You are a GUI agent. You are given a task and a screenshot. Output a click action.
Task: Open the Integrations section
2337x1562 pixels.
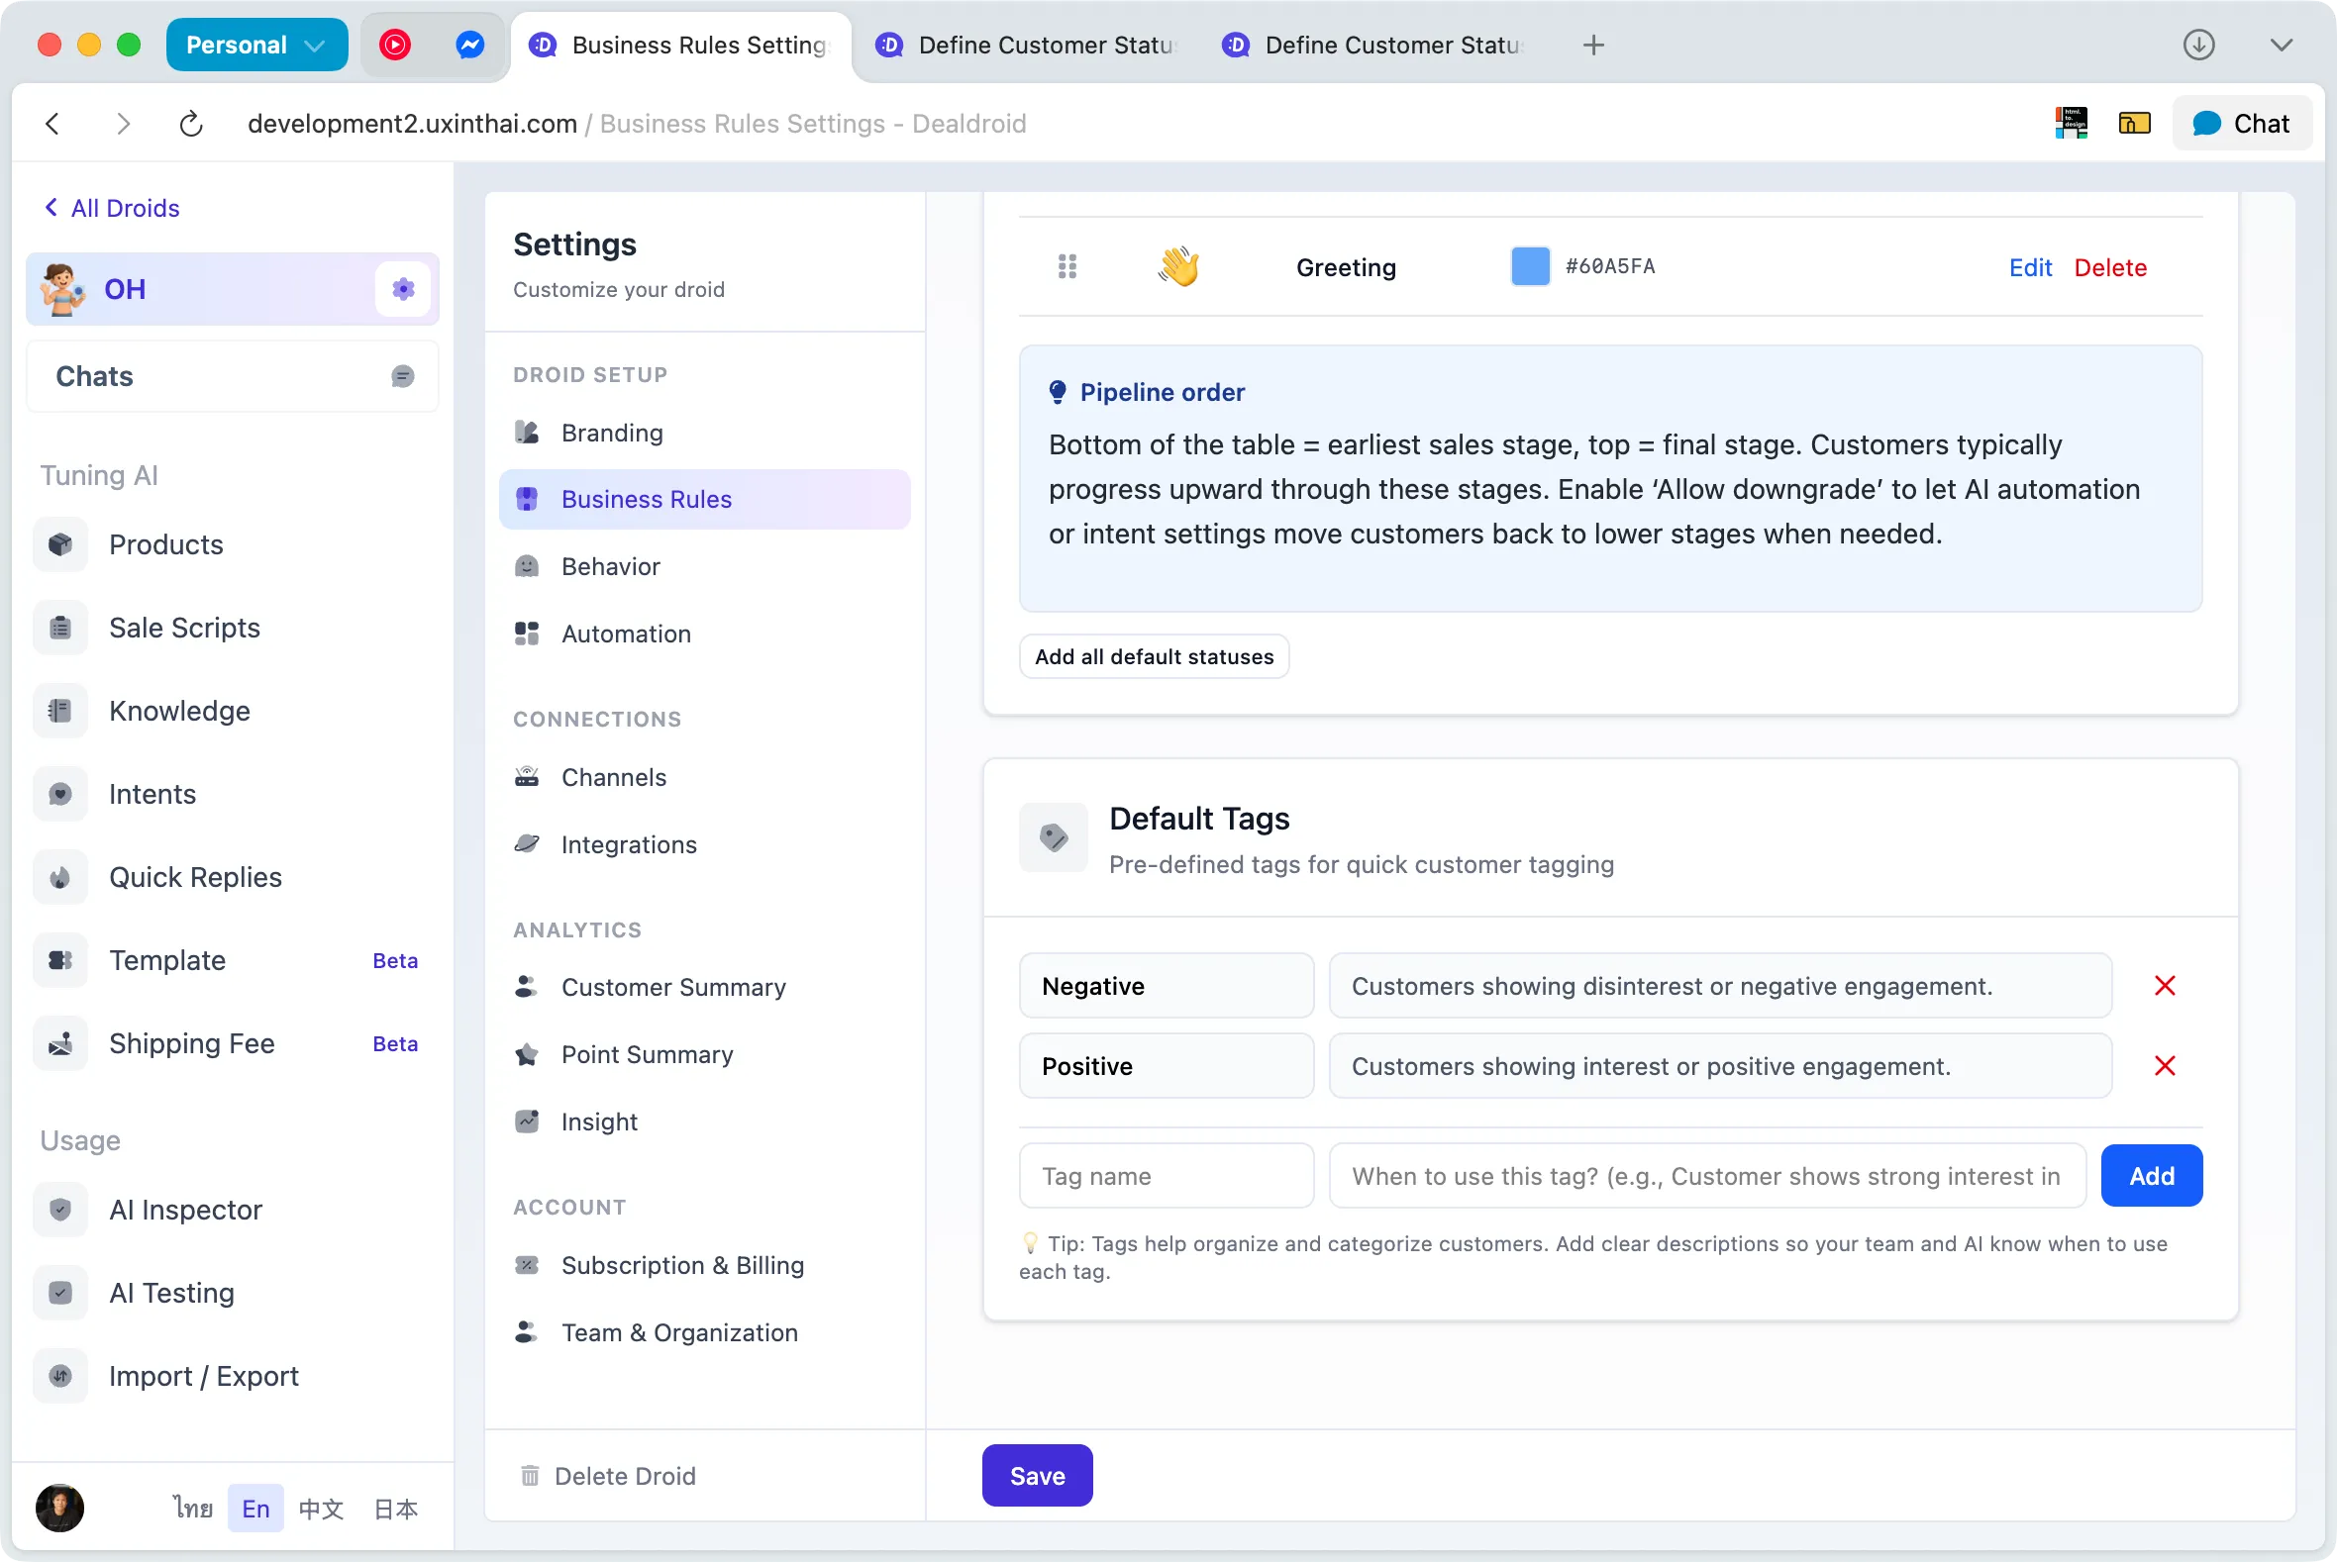click(x=629, y=843)
